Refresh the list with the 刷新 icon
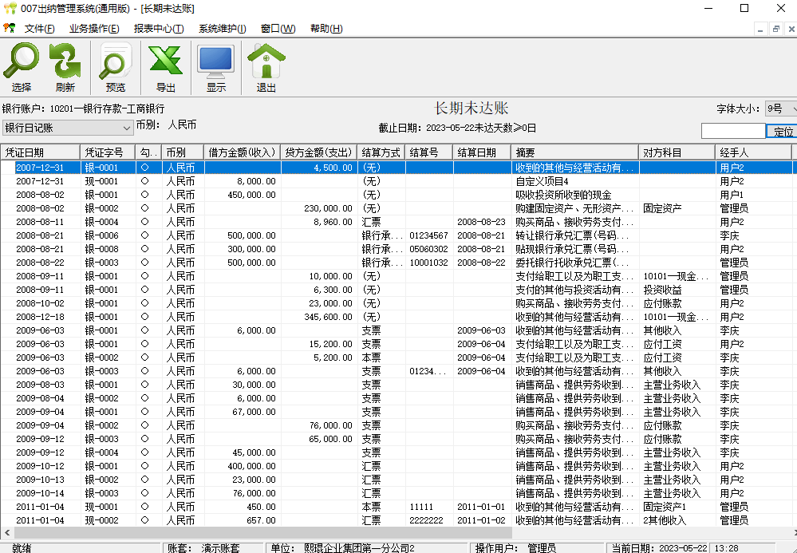 pos(65,68)
